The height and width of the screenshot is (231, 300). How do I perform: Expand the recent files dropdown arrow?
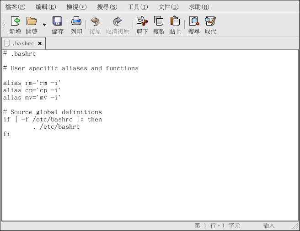pos(44,24)
